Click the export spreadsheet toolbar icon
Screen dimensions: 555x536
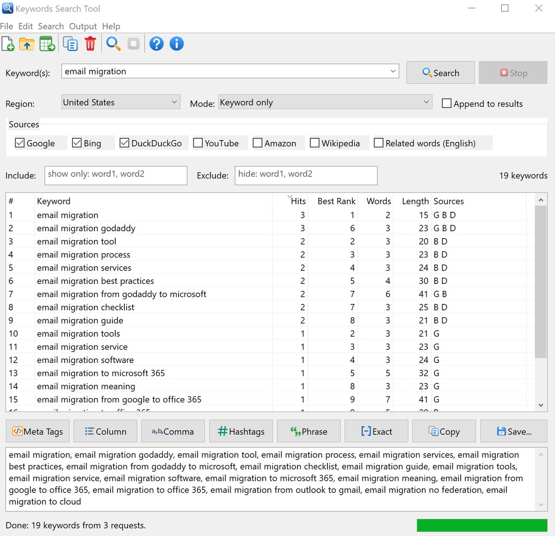47,44
